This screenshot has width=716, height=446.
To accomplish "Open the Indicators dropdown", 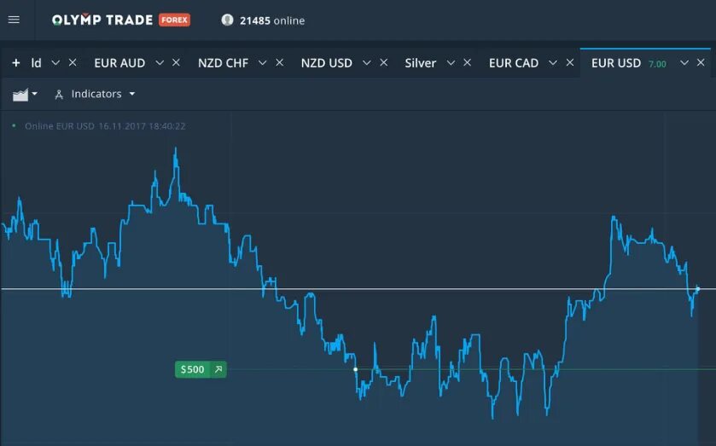I will click(95, 94).
